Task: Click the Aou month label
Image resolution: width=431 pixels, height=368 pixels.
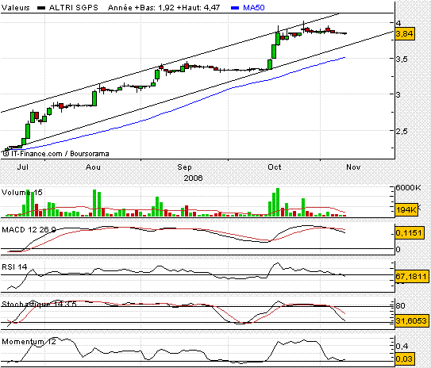Action: pos(93,167)
